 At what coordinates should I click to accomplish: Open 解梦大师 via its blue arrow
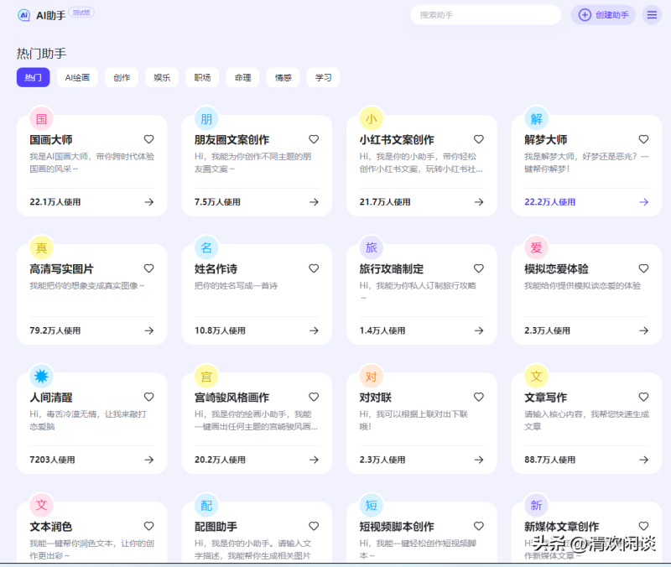click(643, 202)
